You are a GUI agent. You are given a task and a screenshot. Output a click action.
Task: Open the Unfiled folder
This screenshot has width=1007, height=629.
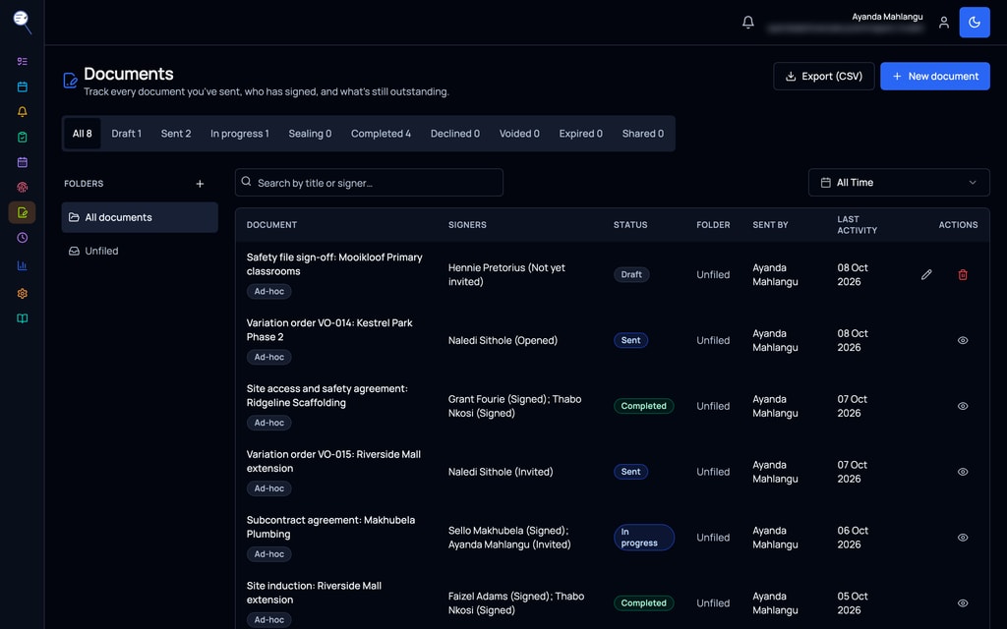point(140,251)
